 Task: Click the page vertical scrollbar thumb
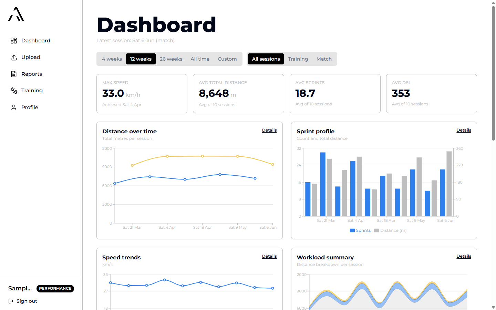pos(493,73)
